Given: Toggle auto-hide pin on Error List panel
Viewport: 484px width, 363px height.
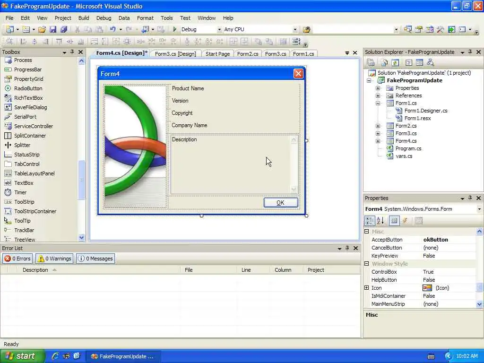Looking at the screenshot, I should tap(347, 248).
